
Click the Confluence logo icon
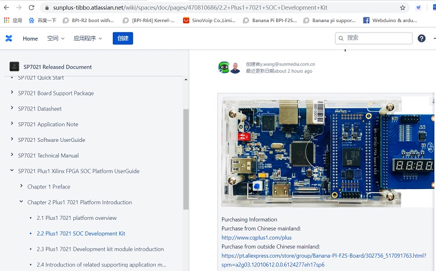[9, 38]
